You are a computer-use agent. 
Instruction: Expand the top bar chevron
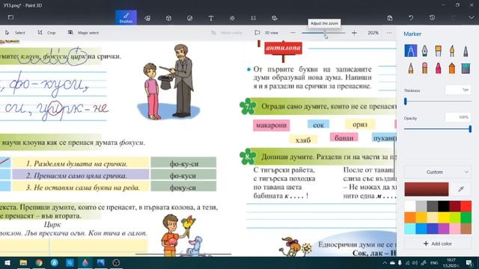click(x=472, y=18)
